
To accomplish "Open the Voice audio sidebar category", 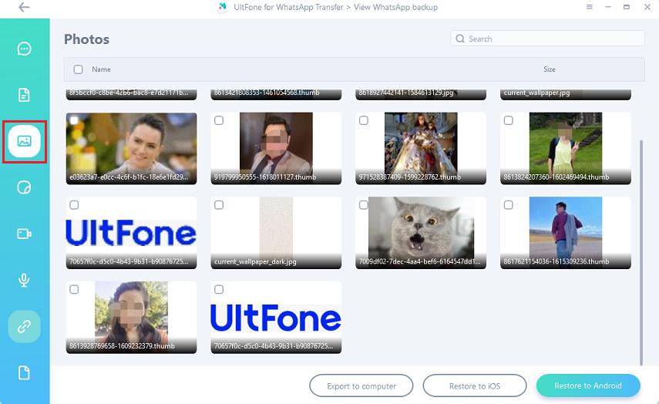I will coord(24,280).
